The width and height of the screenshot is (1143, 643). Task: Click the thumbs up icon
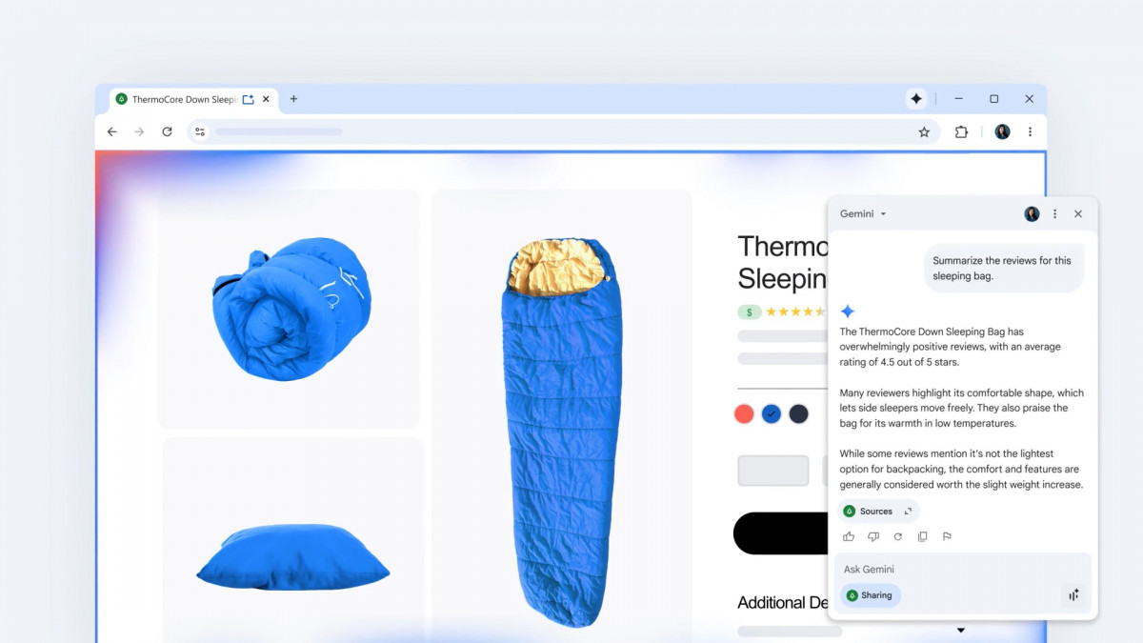pos(849,536)
